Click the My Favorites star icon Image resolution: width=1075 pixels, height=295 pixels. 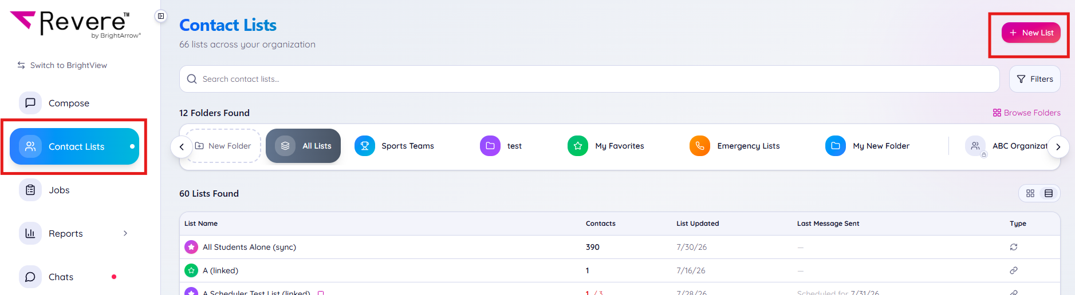pos(578,146)
